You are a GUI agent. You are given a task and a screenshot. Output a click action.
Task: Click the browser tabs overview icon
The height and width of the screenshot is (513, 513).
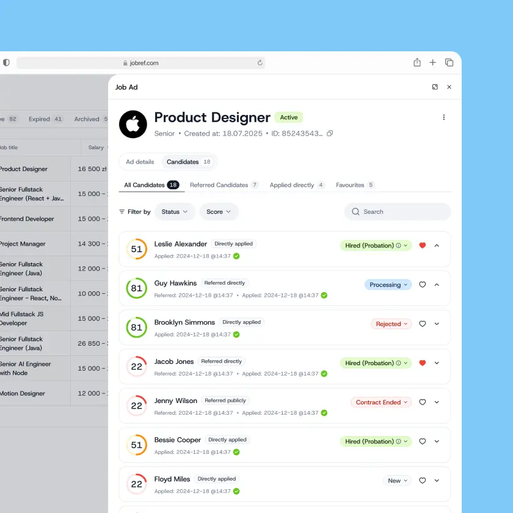click(x=449, y=62)
